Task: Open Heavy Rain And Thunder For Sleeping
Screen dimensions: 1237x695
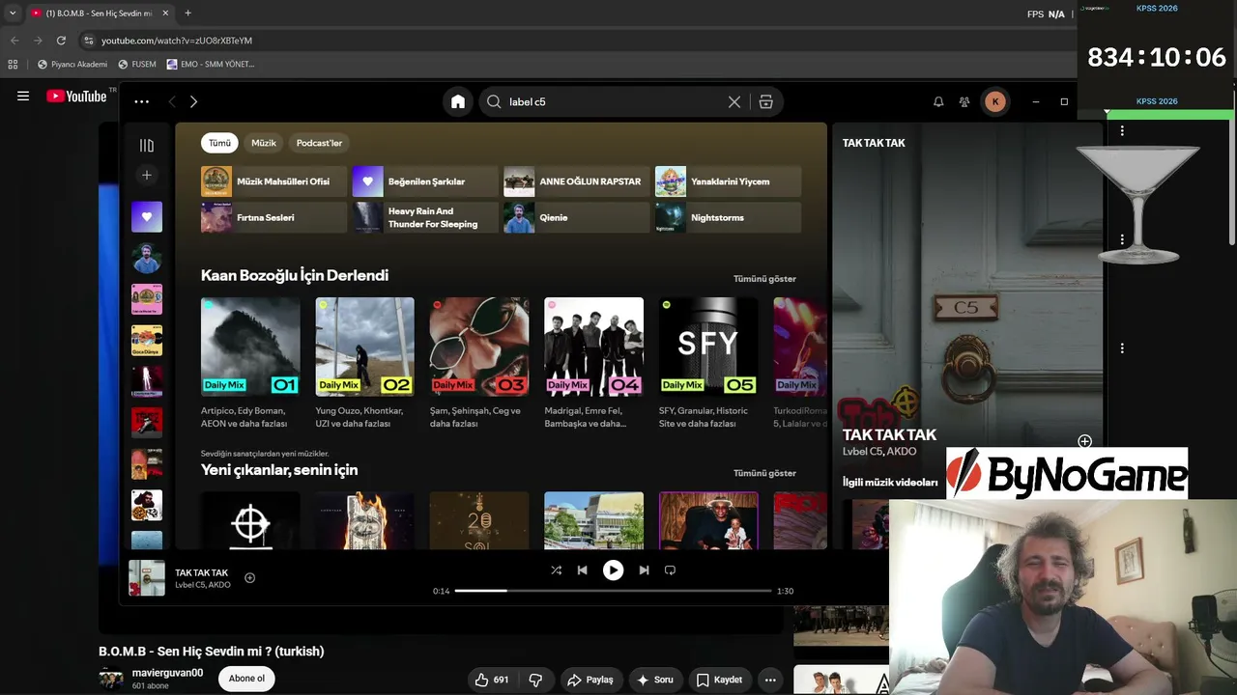Action: (x=425, y=217)
